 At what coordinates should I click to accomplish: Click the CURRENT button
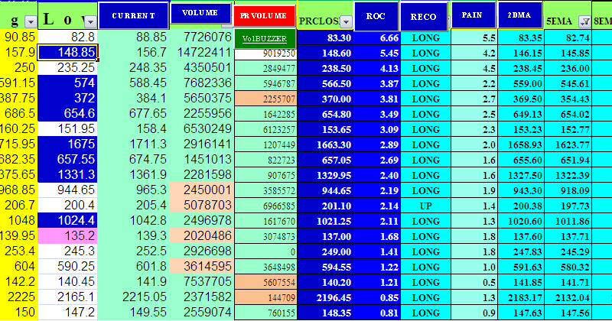tap(133, 15)
